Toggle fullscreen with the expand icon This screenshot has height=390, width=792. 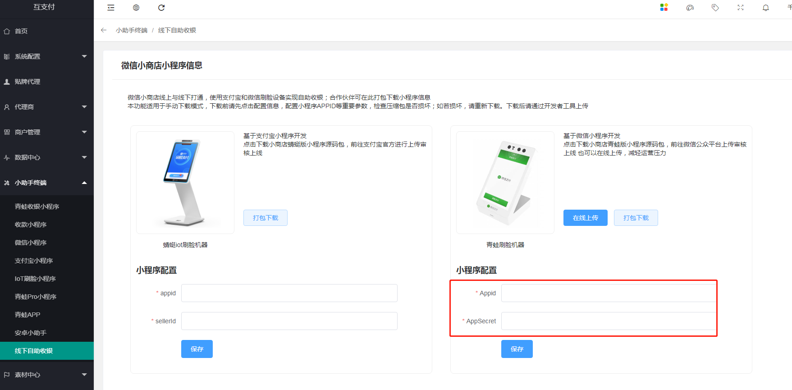[741, 8]
